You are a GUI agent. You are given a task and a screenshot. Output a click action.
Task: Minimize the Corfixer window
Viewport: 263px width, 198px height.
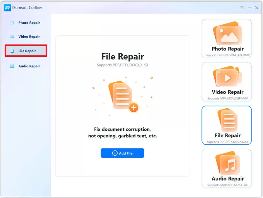(x=249, y=8)
